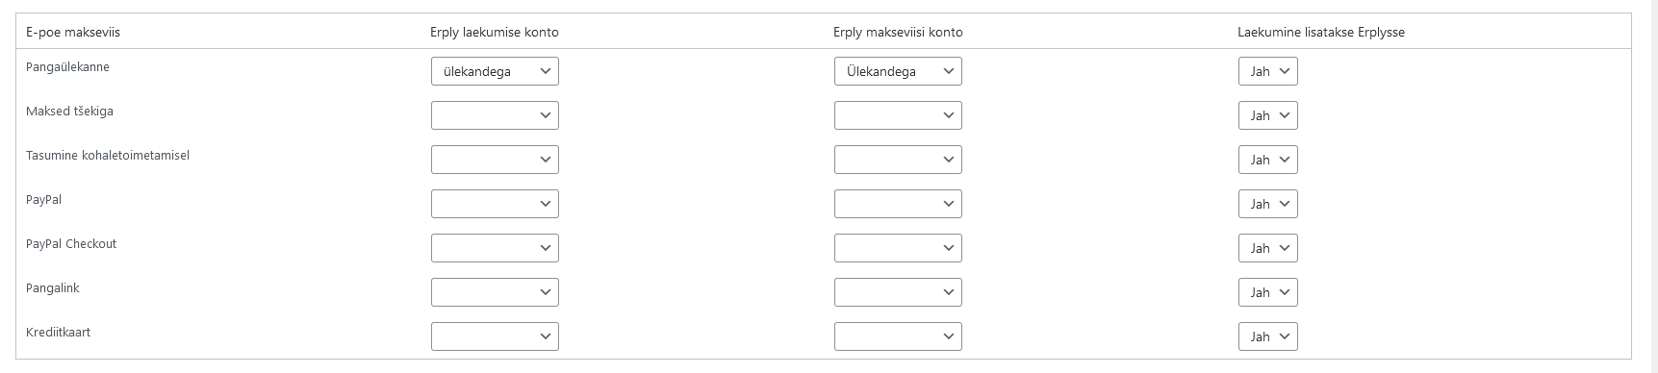
Task: Open laekumise konto dropdown for Tasumine kohaletoimetamisel
Action: pyautogui.click(x=495, y=160)
